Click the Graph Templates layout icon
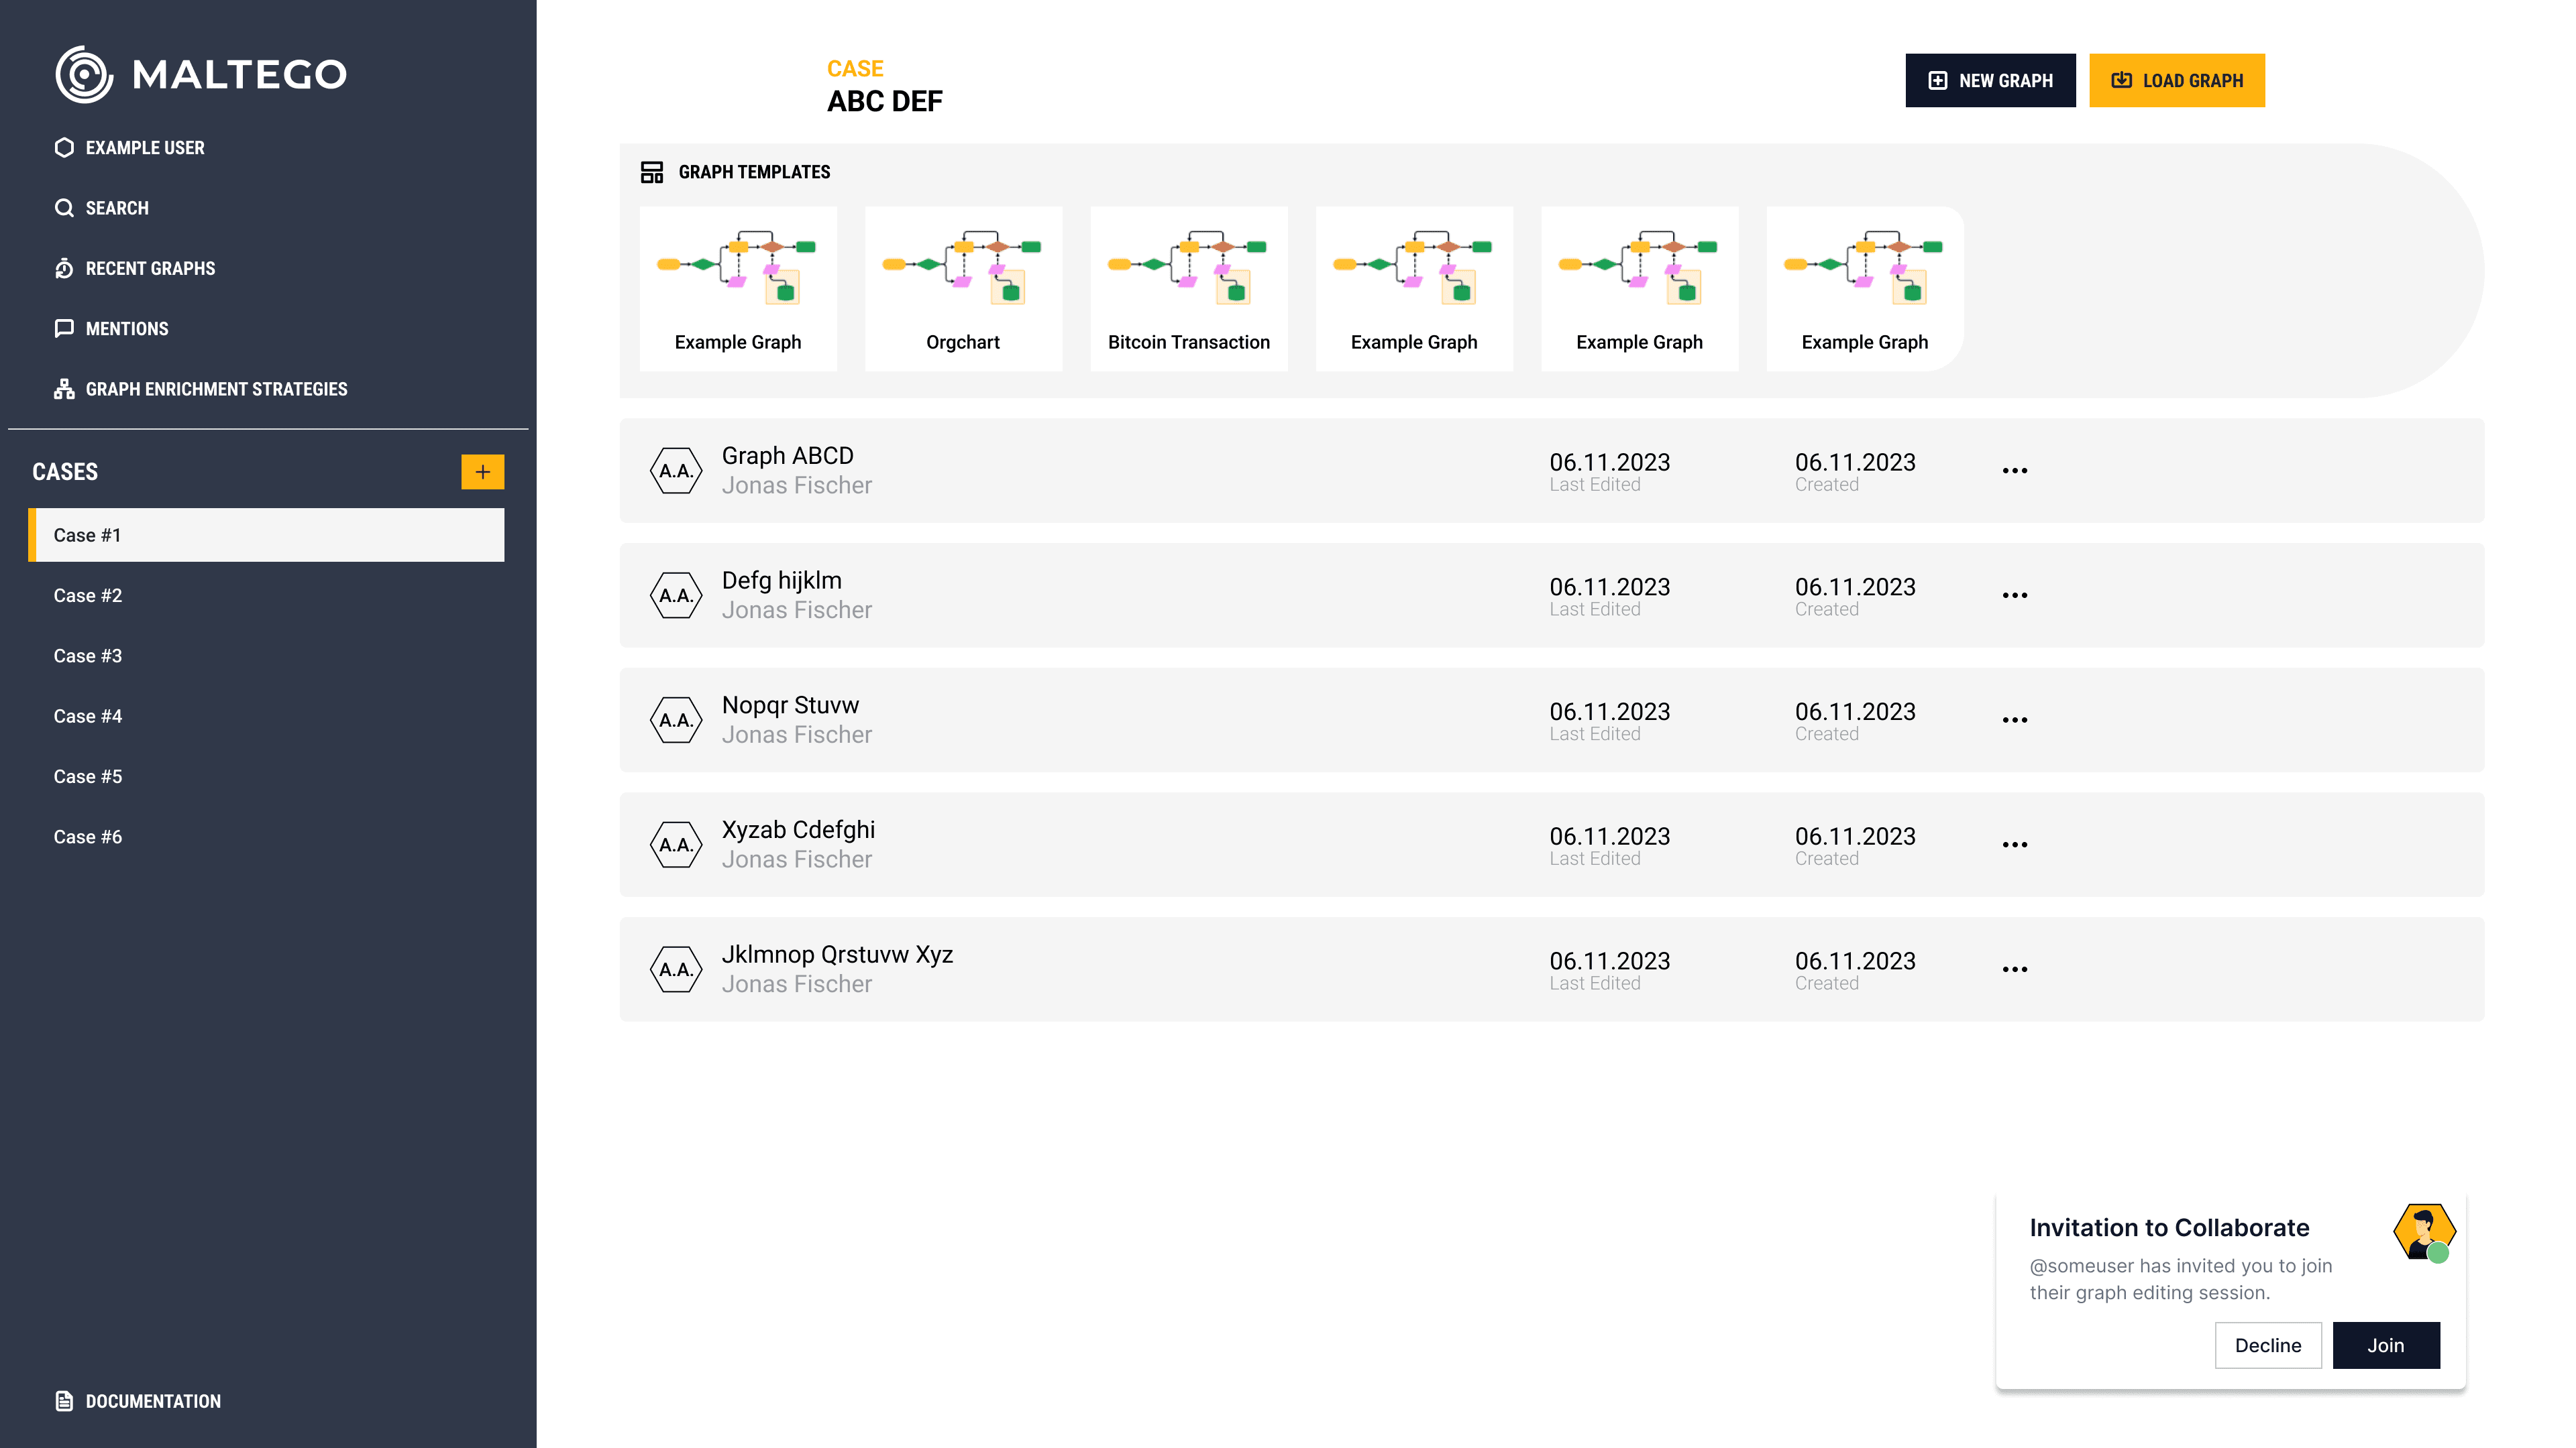This screenshot has width=2576, height=1448. pos(652,172)
